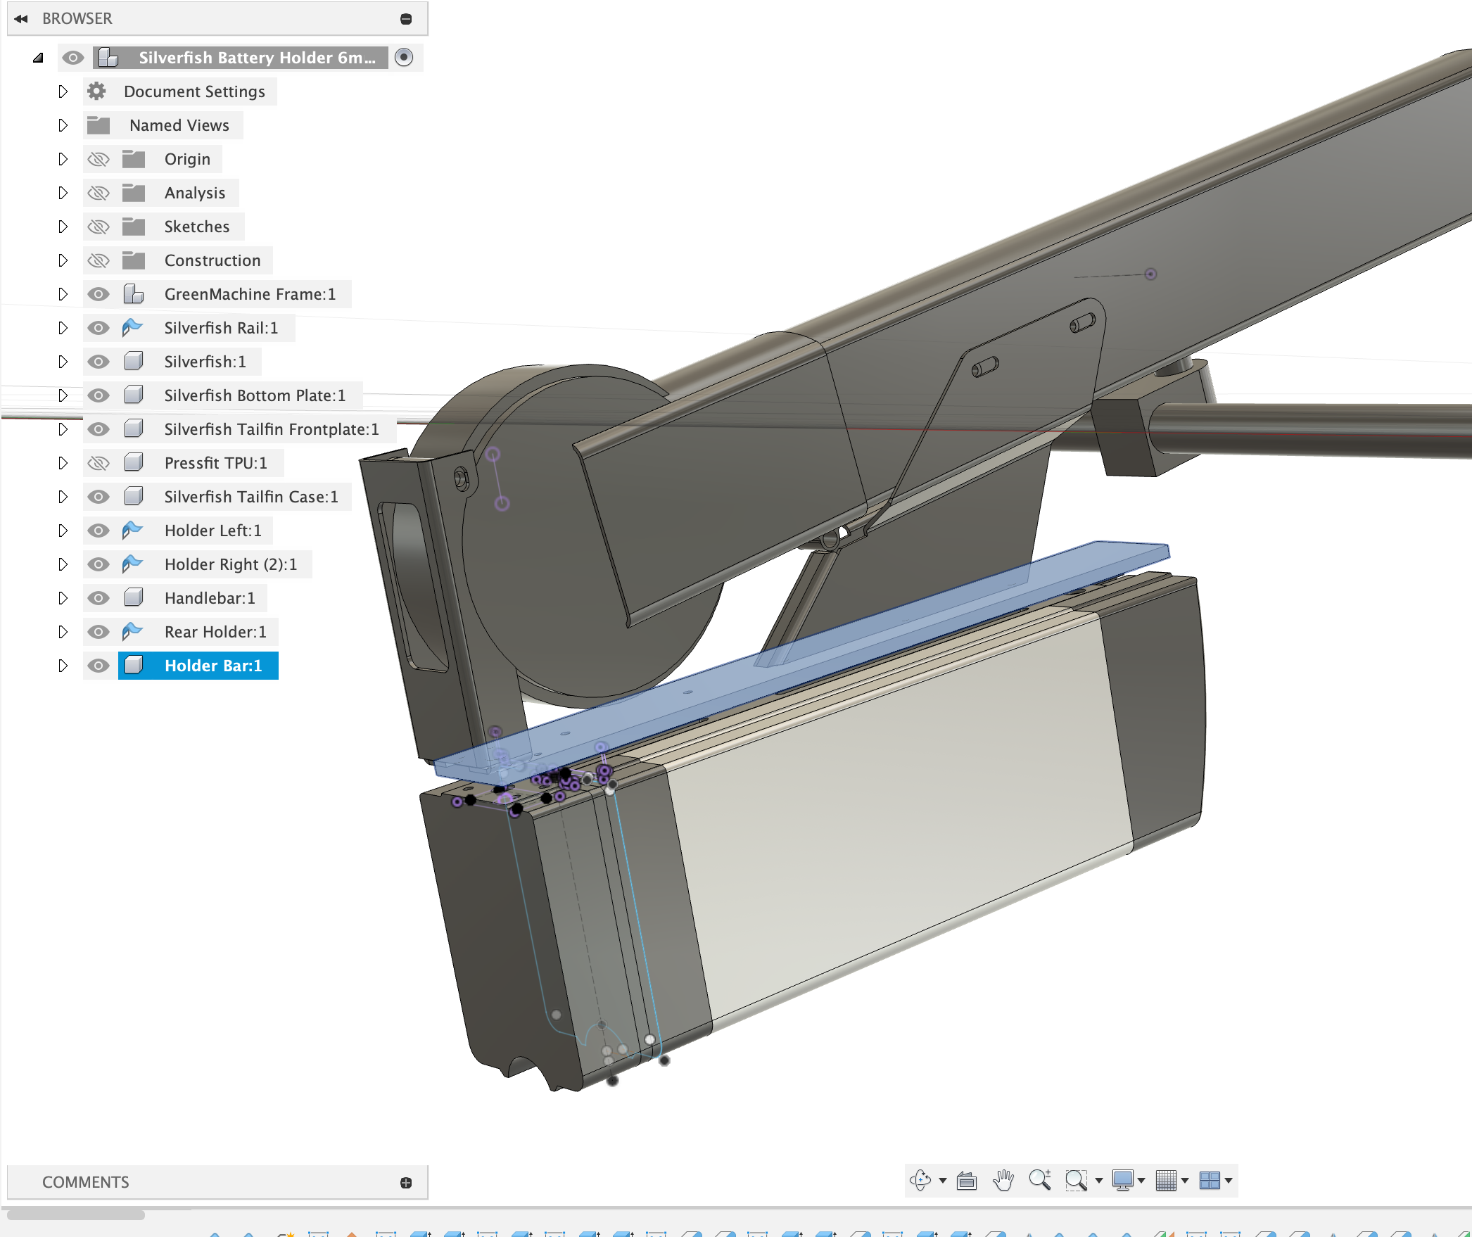Open Display Settings in the navigation bar
This screenshot has width=1472, height=1237.
[x=1124, y=1180]
